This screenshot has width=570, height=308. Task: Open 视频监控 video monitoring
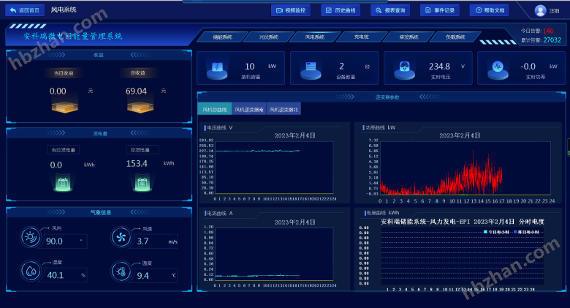click(x=291, y=10)
